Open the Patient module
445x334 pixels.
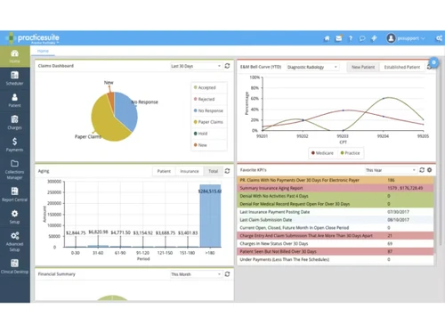[15, 101]
